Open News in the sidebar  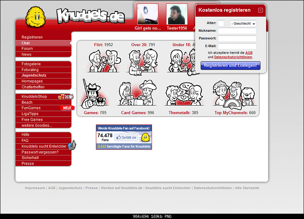click(x=44, y=54)
